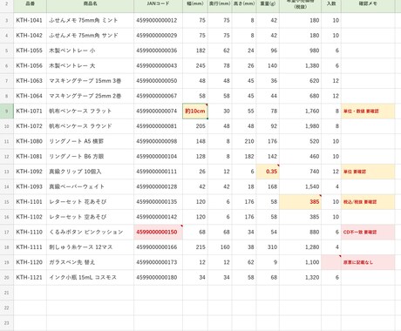Screen dimensions: 401x331
Task: Click the highlighted width cell 約10cm
Action: click(x=195, y=111)
